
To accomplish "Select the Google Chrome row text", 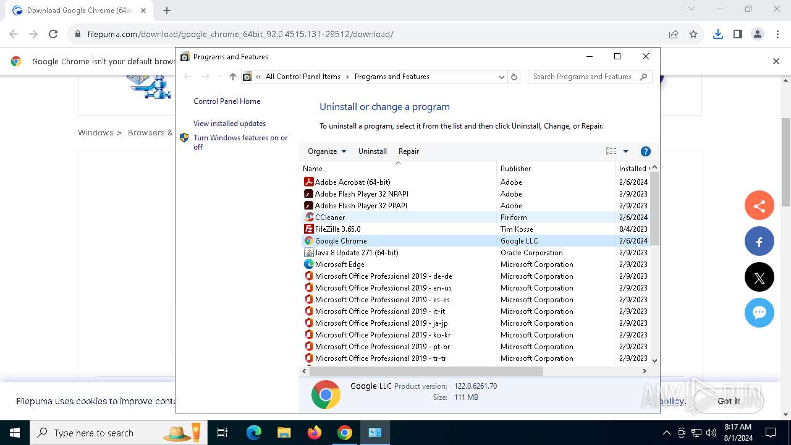I will [x=341, y=240].
